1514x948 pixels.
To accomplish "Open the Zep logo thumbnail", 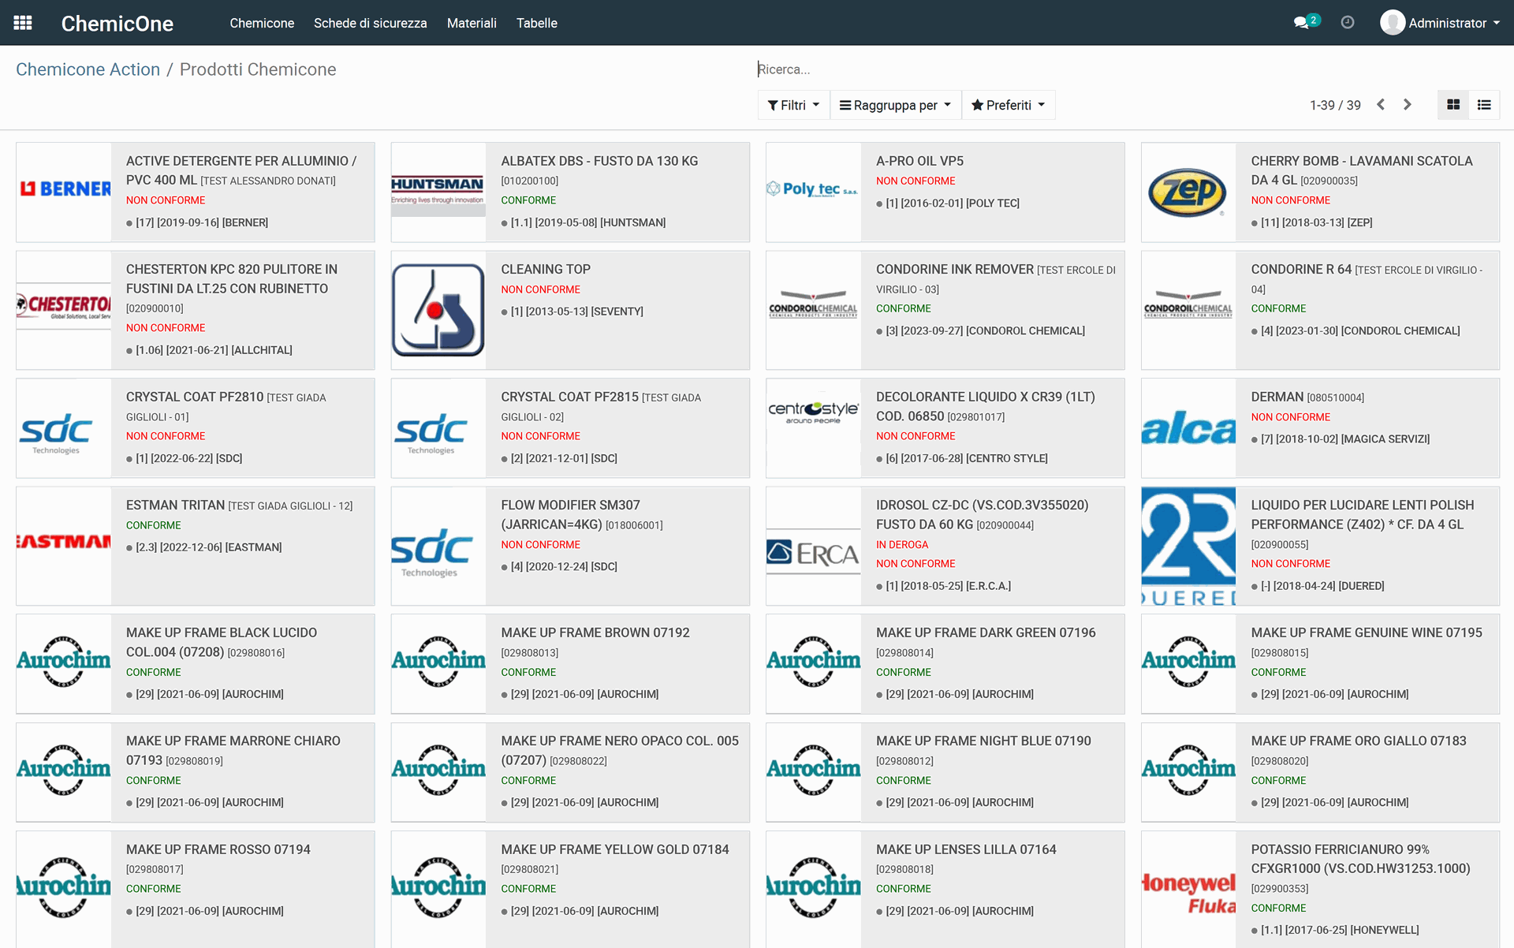I will (1188, 192).
